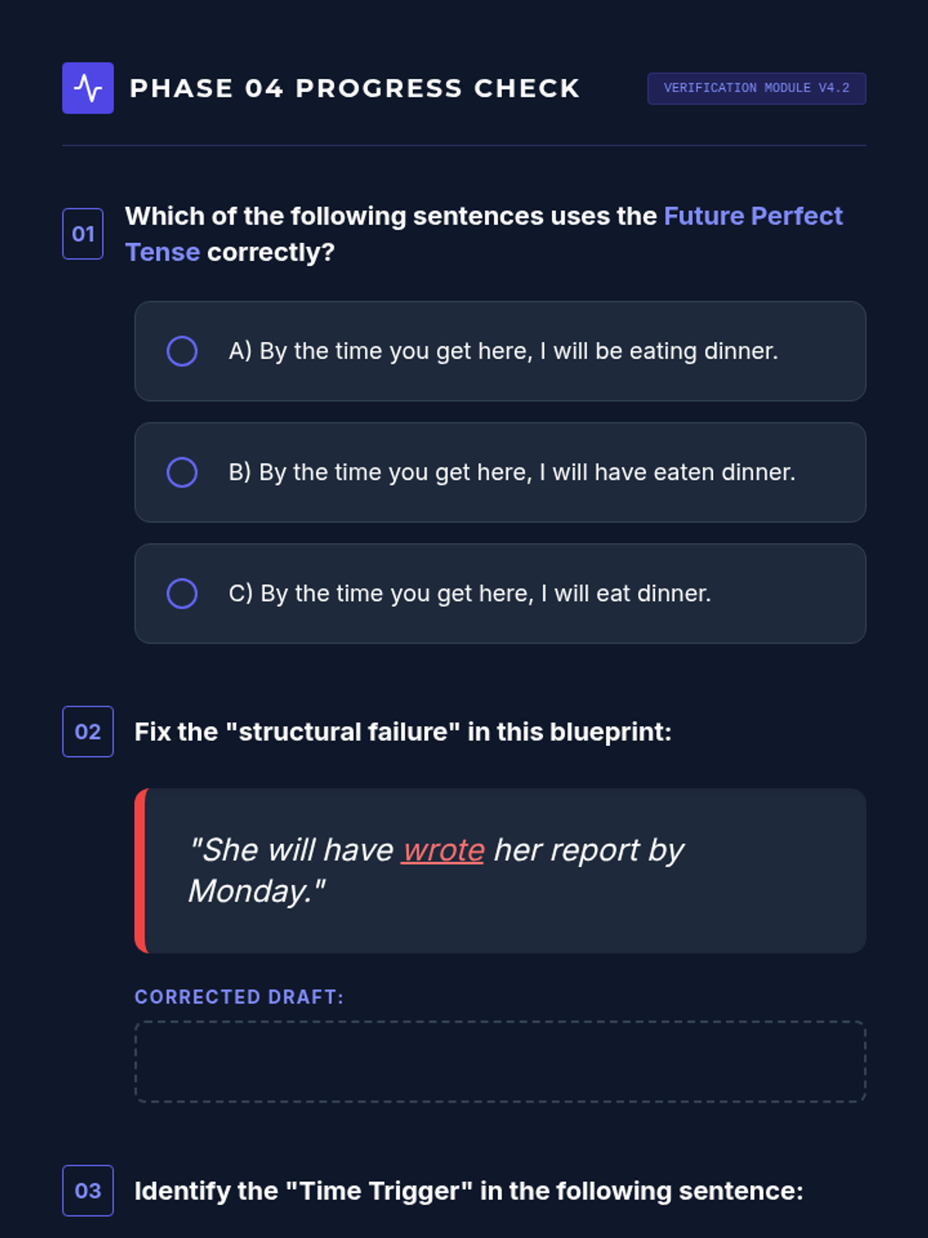Choose answer 'I will have eaten dinner'

click(x=511, y=472)
